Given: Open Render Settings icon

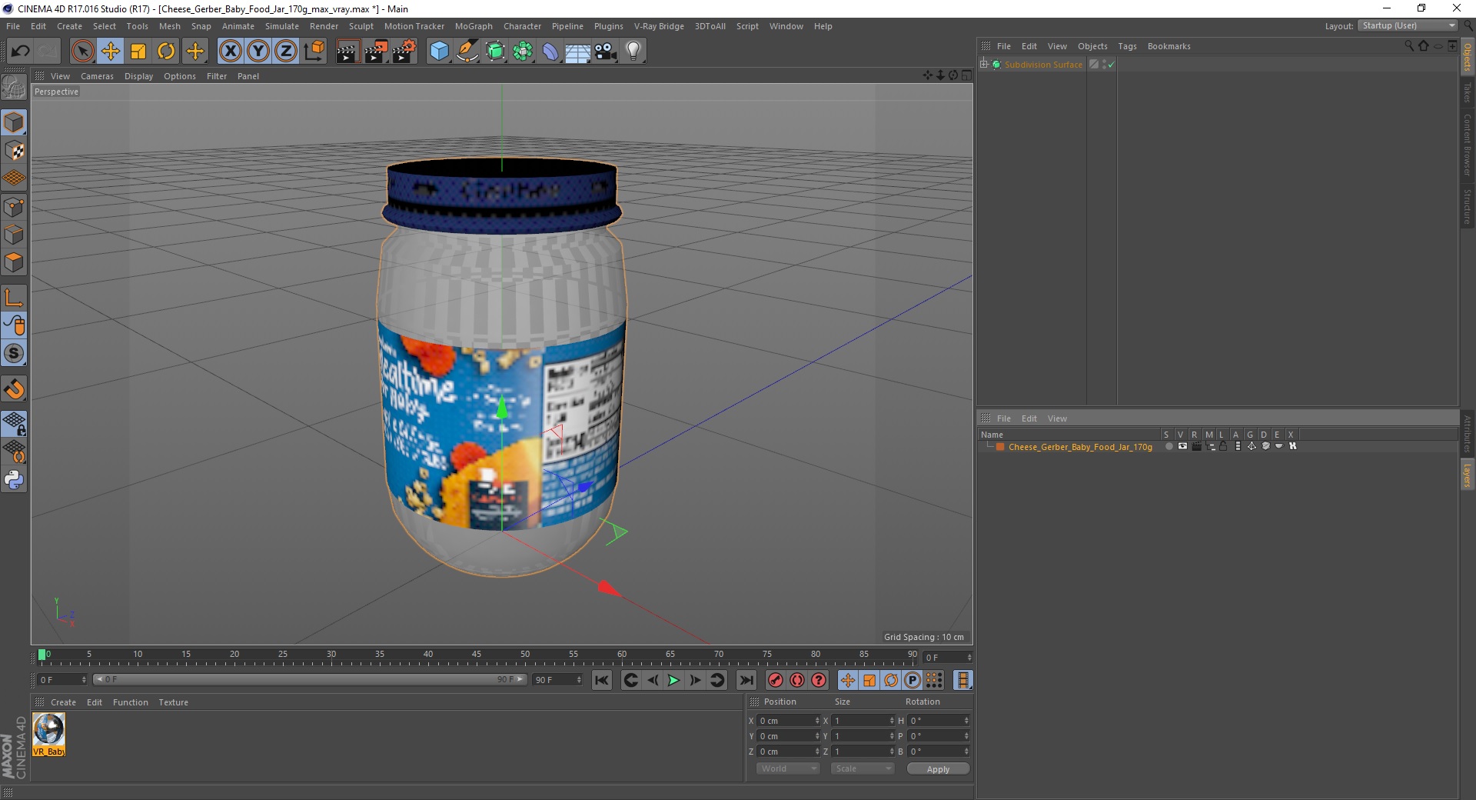Looking at the screenshot, I should (404, 52).
